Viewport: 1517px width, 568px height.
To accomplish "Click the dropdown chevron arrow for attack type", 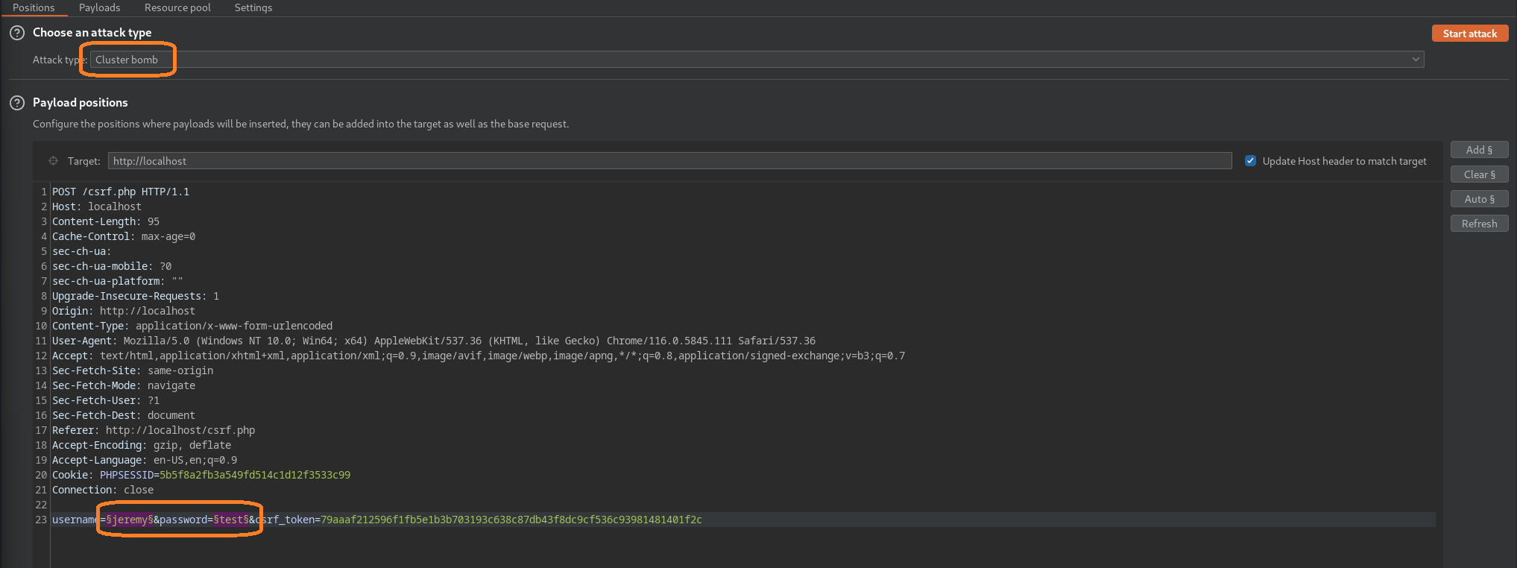I will click(x=1415, y=60).
